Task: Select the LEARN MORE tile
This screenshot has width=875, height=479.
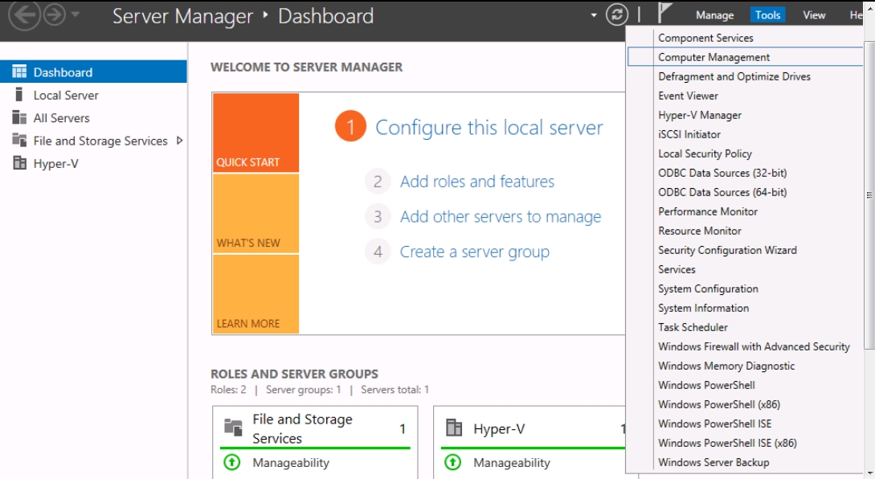Action: [256, 294]
